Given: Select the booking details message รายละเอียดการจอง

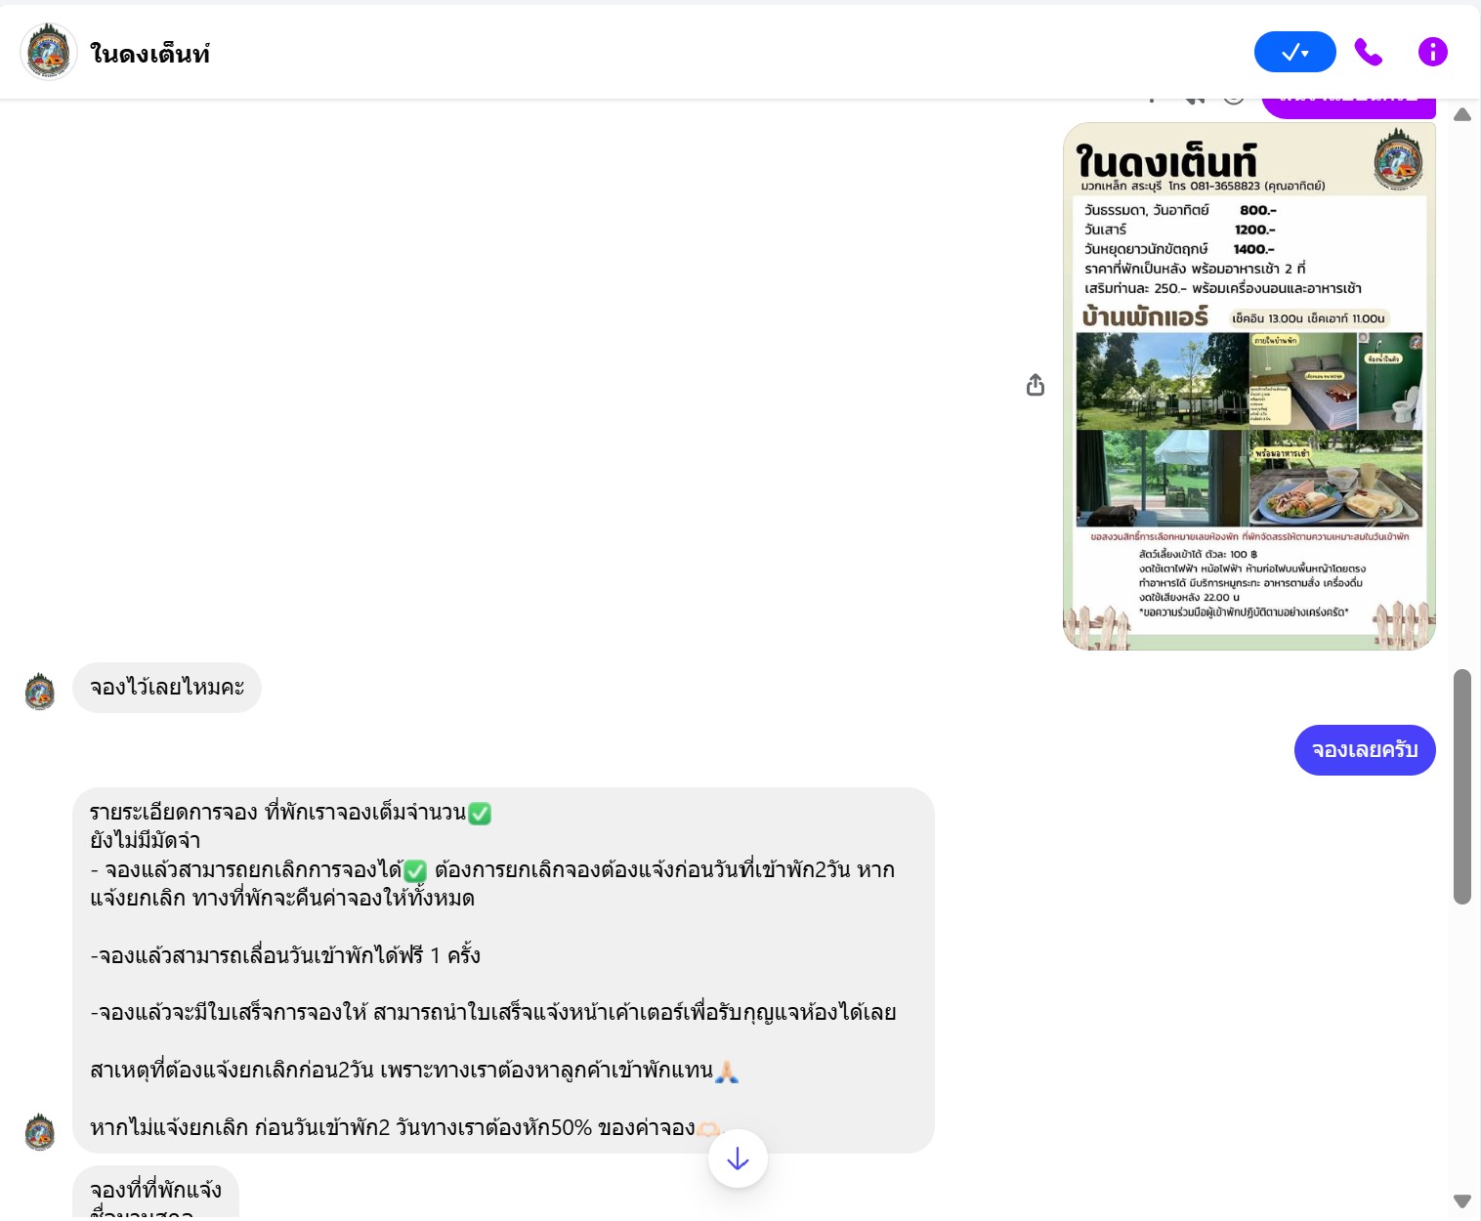Looking at the screenshot, I should tap(503, 970).
